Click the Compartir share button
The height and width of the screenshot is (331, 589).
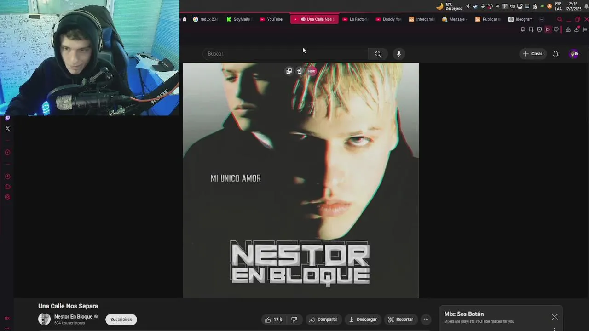323,320
